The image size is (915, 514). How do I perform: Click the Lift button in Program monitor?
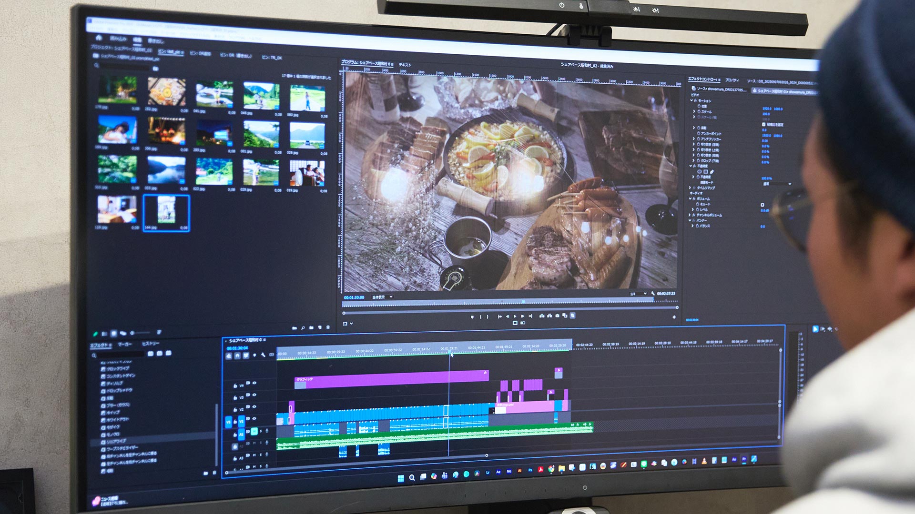[x=542, y=316]
